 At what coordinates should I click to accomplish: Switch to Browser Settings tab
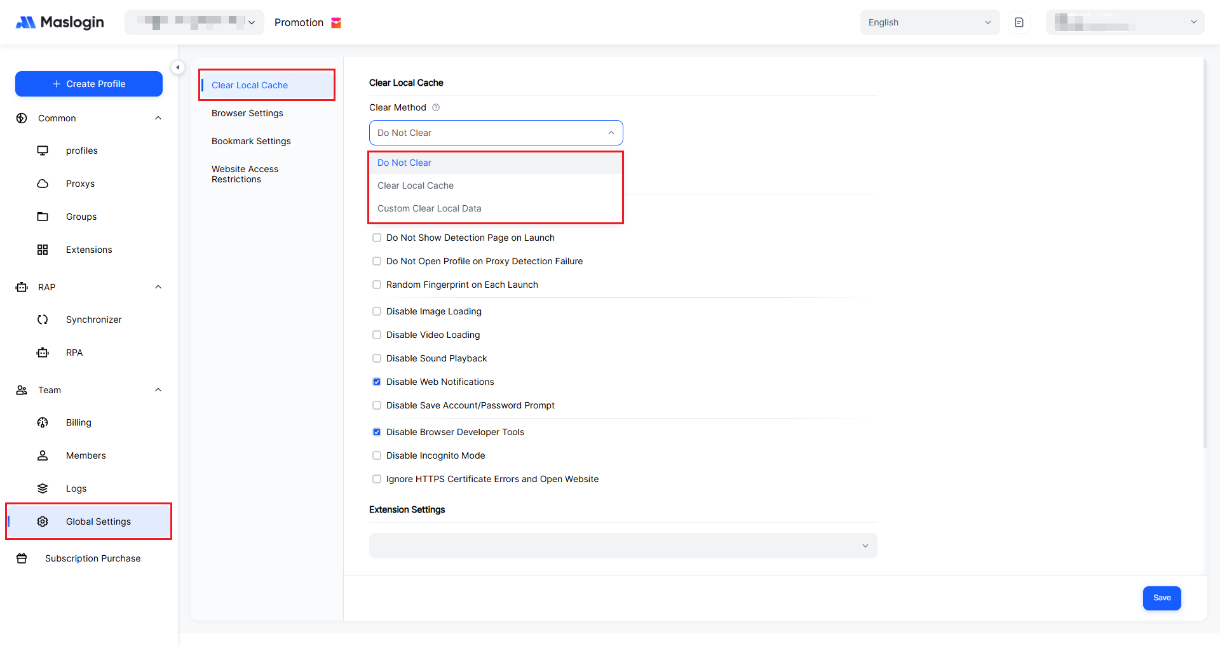point(247,113)
